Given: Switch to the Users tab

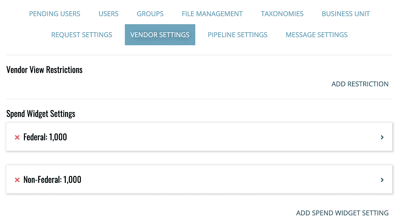Looking at the screenshot, I should point(108,14).
